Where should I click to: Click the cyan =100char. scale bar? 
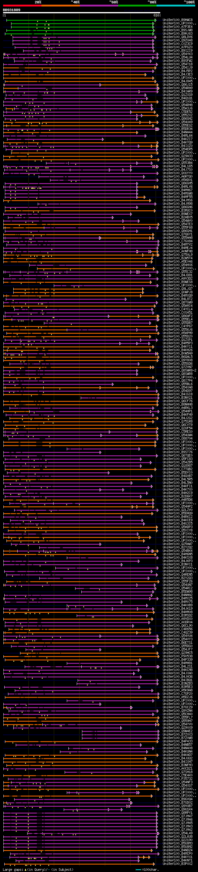point(138,870)
